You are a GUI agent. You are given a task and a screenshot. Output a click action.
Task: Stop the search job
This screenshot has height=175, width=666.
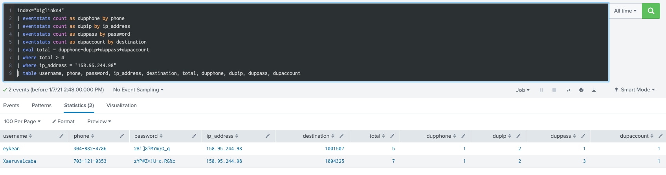554,90
